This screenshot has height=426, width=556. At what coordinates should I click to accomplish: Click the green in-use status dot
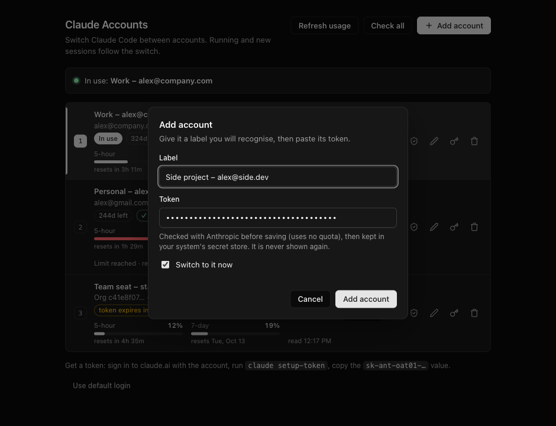[x=76, y=80]
